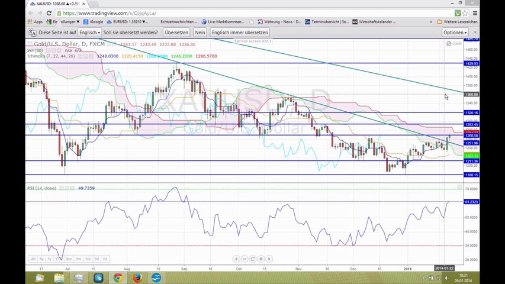Bookmark this page with the star icon
The height and width of the screenshot is (284, 505).
(465, 13)
